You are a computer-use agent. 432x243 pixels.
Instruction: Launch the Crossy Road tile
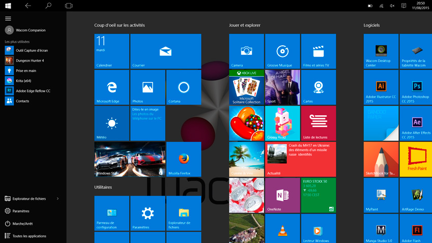coord(283,123)
